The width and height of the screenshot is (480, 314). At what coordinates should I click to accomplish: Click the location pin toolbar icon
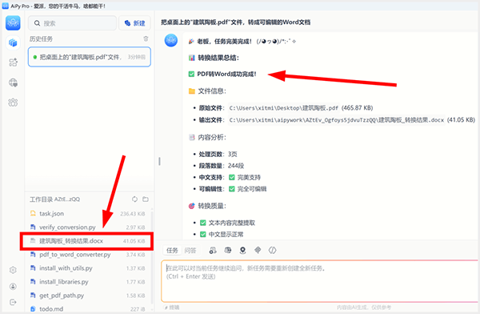click(242, 250)
